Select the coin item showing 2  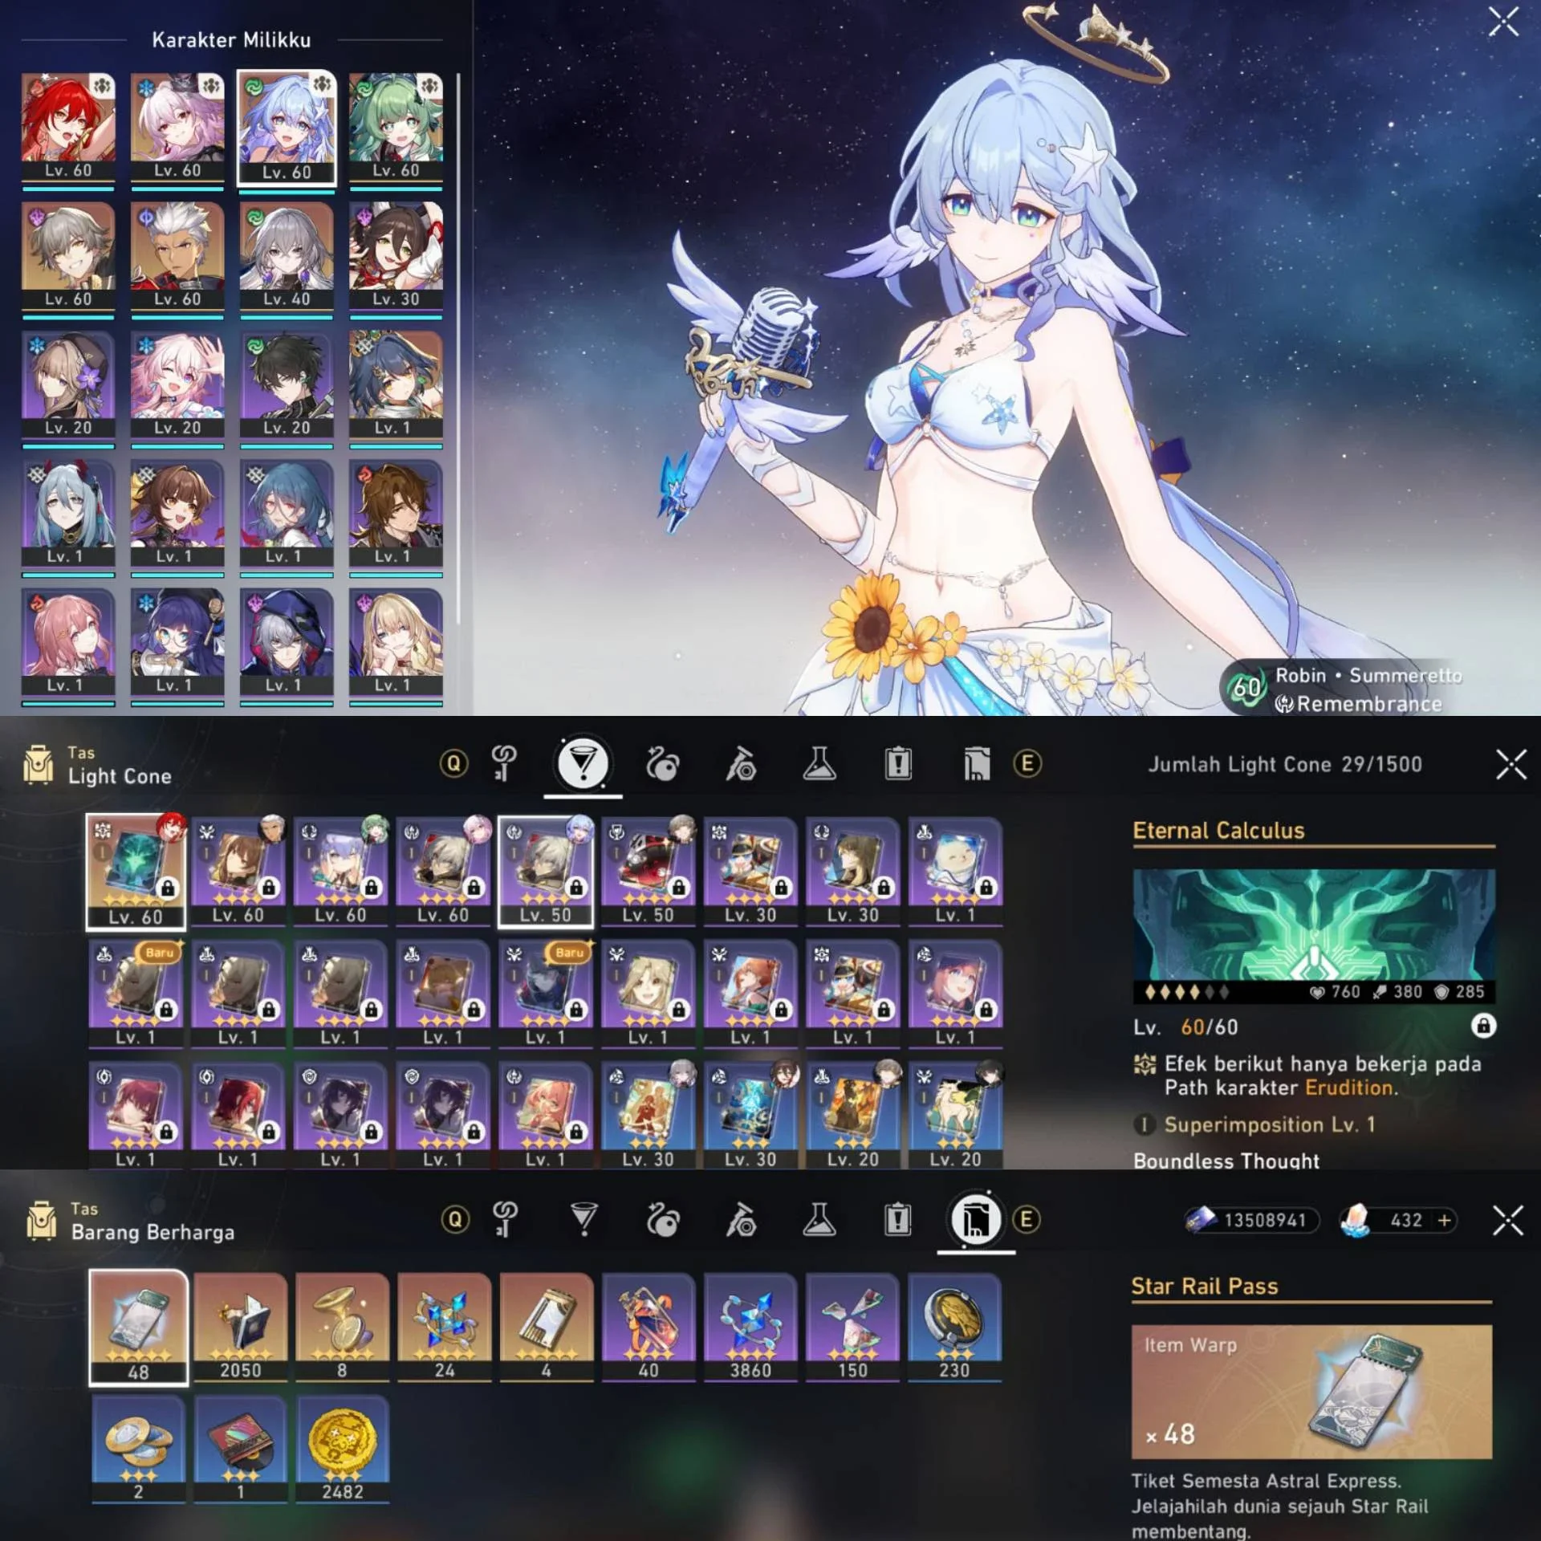click(138, 1449)
